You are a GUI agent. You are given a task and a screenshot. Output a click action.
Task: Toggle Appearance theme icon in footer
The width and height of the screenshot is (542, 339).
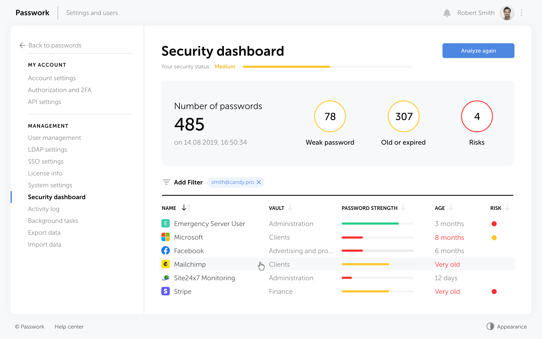490,326
